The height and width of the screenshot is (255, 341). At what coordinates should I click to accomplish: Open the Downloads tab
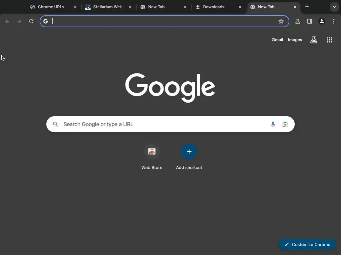tap(218, 7)
